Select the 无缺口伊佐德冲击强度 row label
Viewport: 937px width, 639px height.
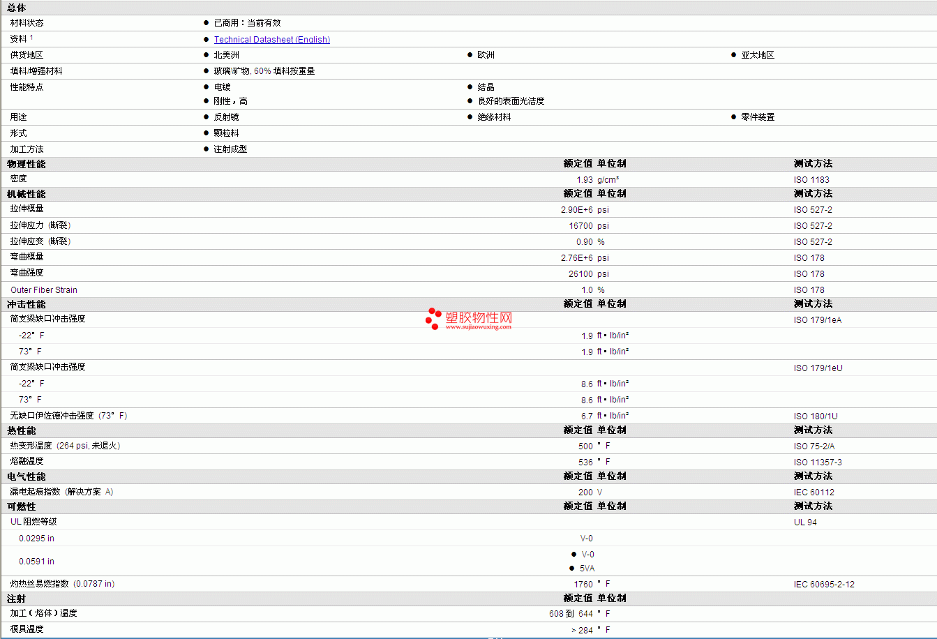(68, 416)
